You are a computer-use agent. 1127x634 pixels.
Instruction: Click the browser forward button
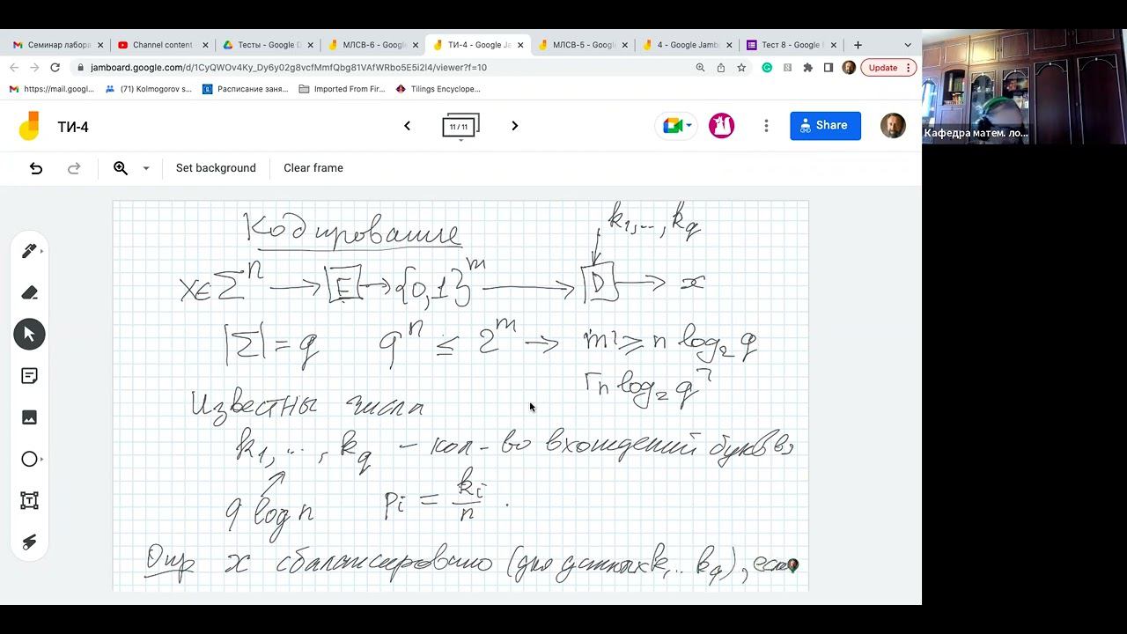click(x=34, y=68)
